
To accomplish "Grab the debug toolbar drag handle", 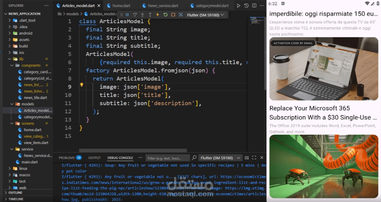I will tap(121, 15).
